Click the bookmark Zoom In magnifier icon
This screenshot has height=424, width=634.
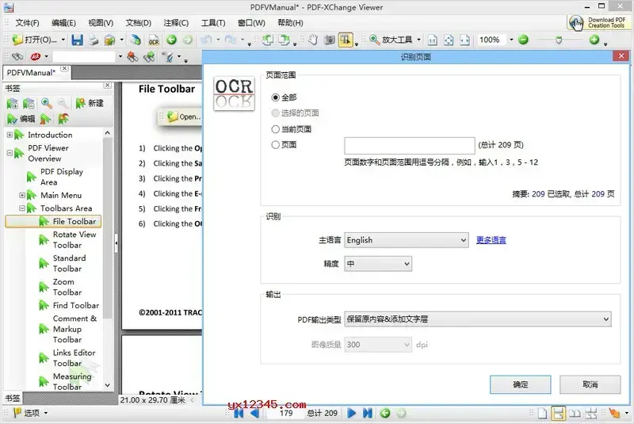pos(47,104)
